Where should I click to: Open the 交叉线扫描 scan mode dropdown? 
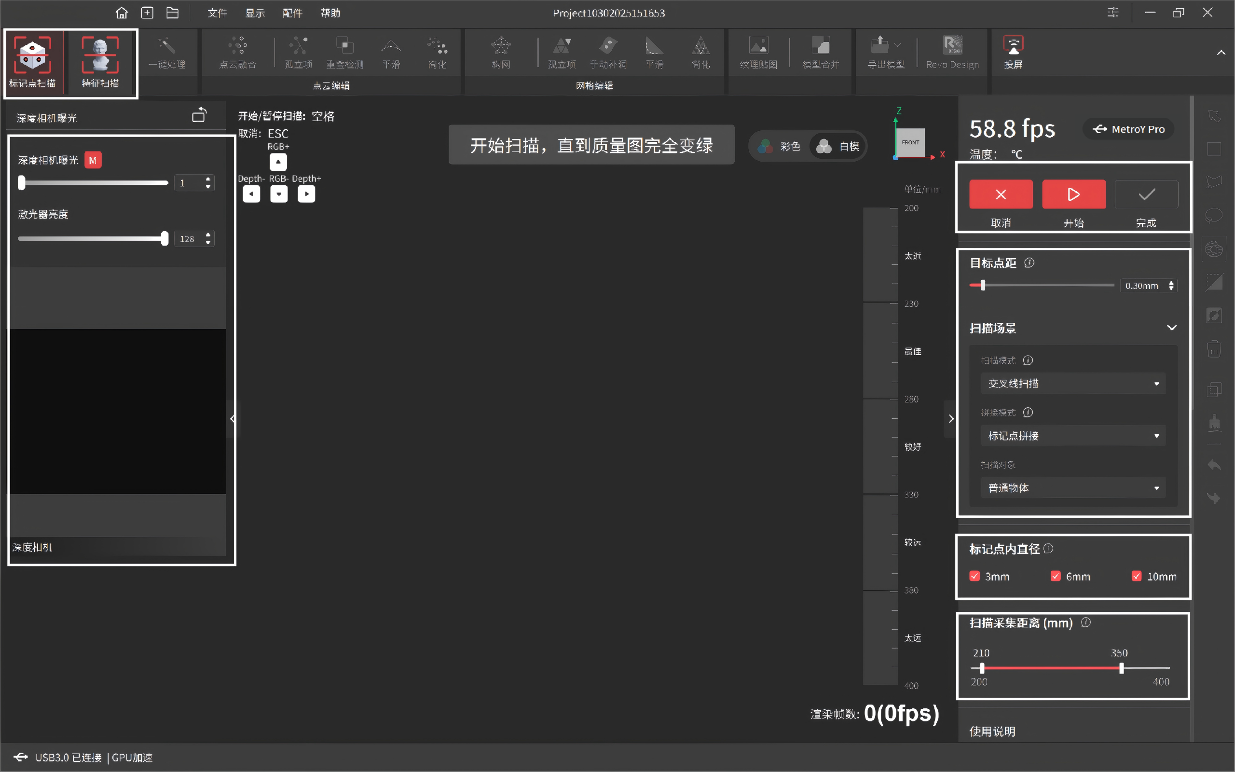tap(1073, 384)
